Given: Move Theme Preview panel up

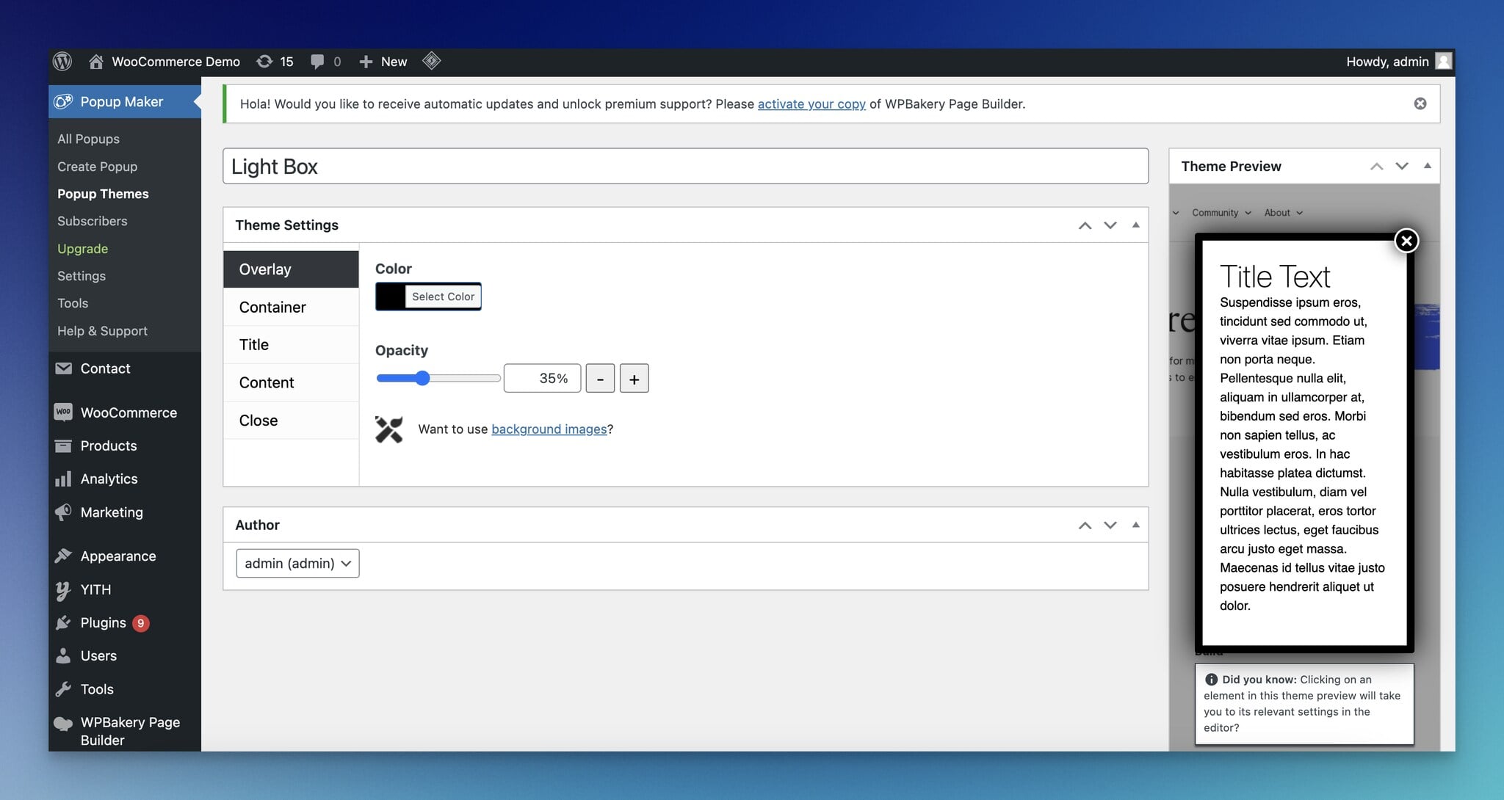Looking at the screenshot, I should coord(1376,167).
